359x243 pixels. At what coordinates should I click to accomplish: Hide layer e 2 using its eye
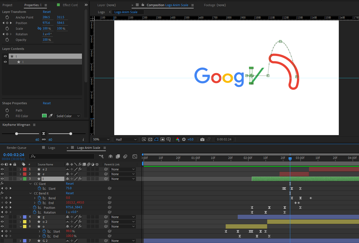pos(2,169)
